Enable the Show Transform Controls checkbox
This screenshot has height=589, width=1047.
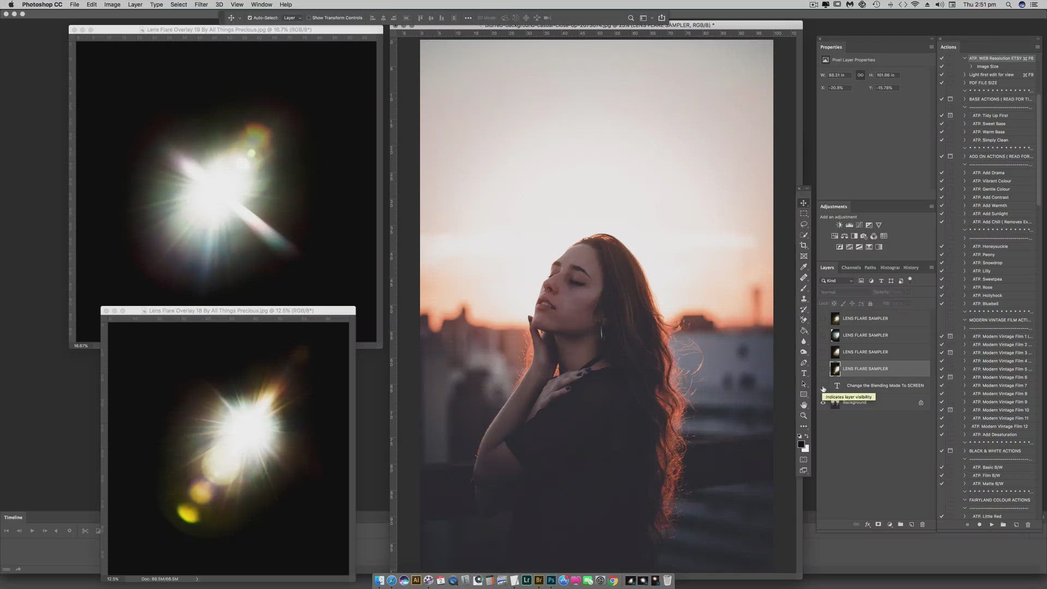coord(309,17)
